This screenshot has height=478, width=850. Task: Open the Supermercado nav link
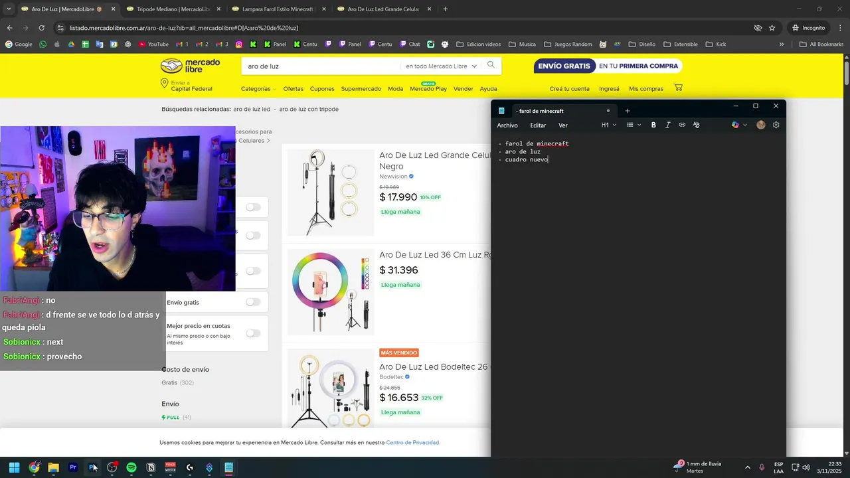coord(361,89)
